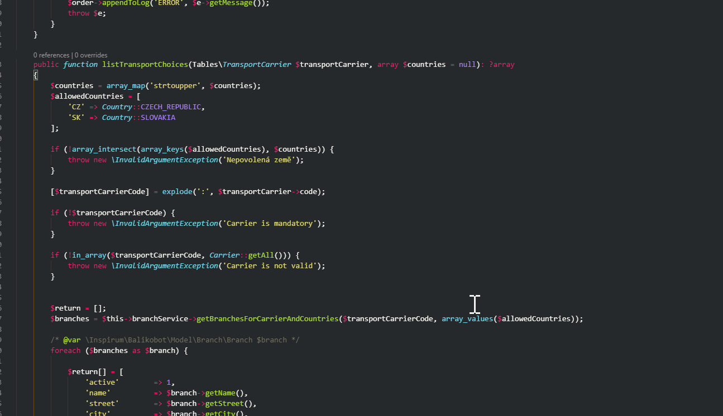The image size is (723, 416).
Task: Click the public keyword
Action: pos(46,65)
